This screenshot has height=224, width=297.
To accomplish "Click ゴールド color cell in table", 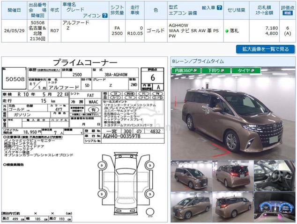I will click(x=156, y=31).
